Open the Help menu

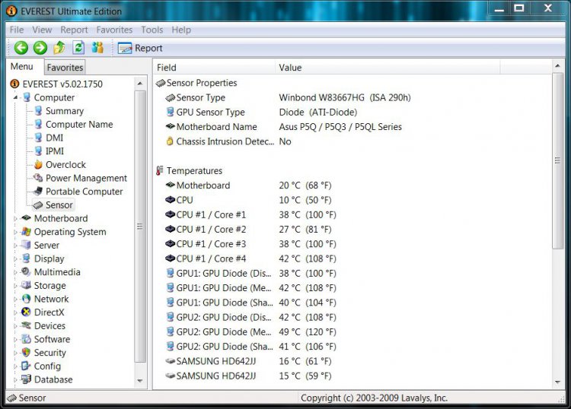pyautogui.click(x=181, y=30)
